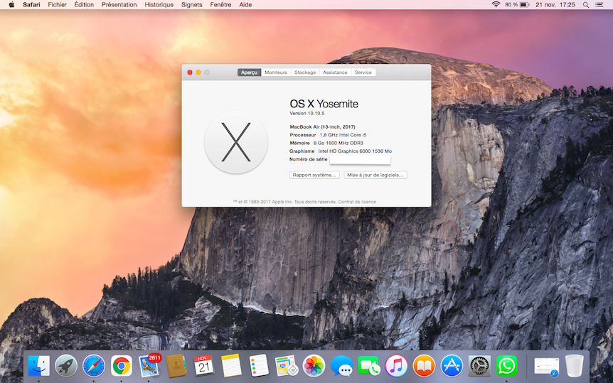Open Finder from the Dock
The width and height of the screenshot is (613, 383).
(x=38, y=366)
